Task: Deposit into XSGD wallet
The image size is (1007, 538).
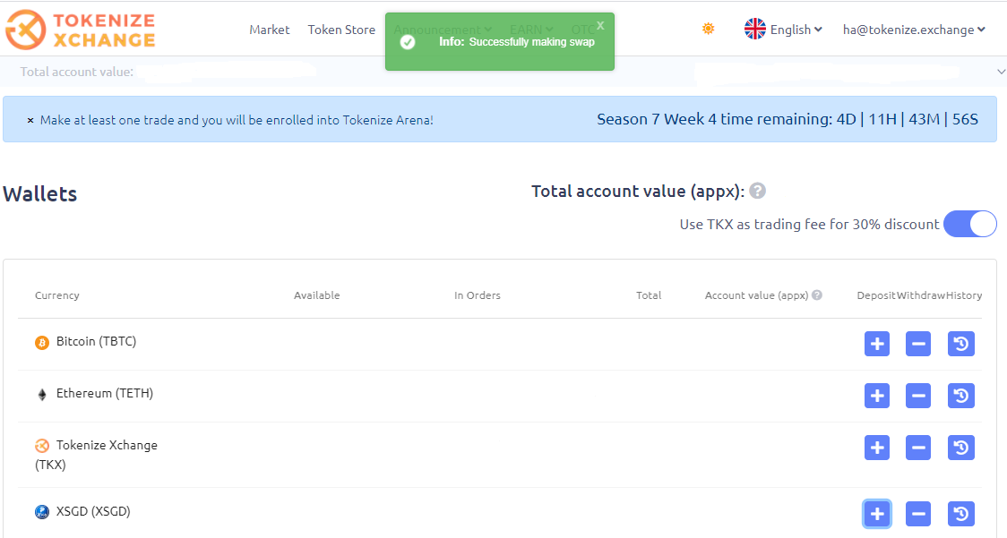Action: (x=876, y=514)
